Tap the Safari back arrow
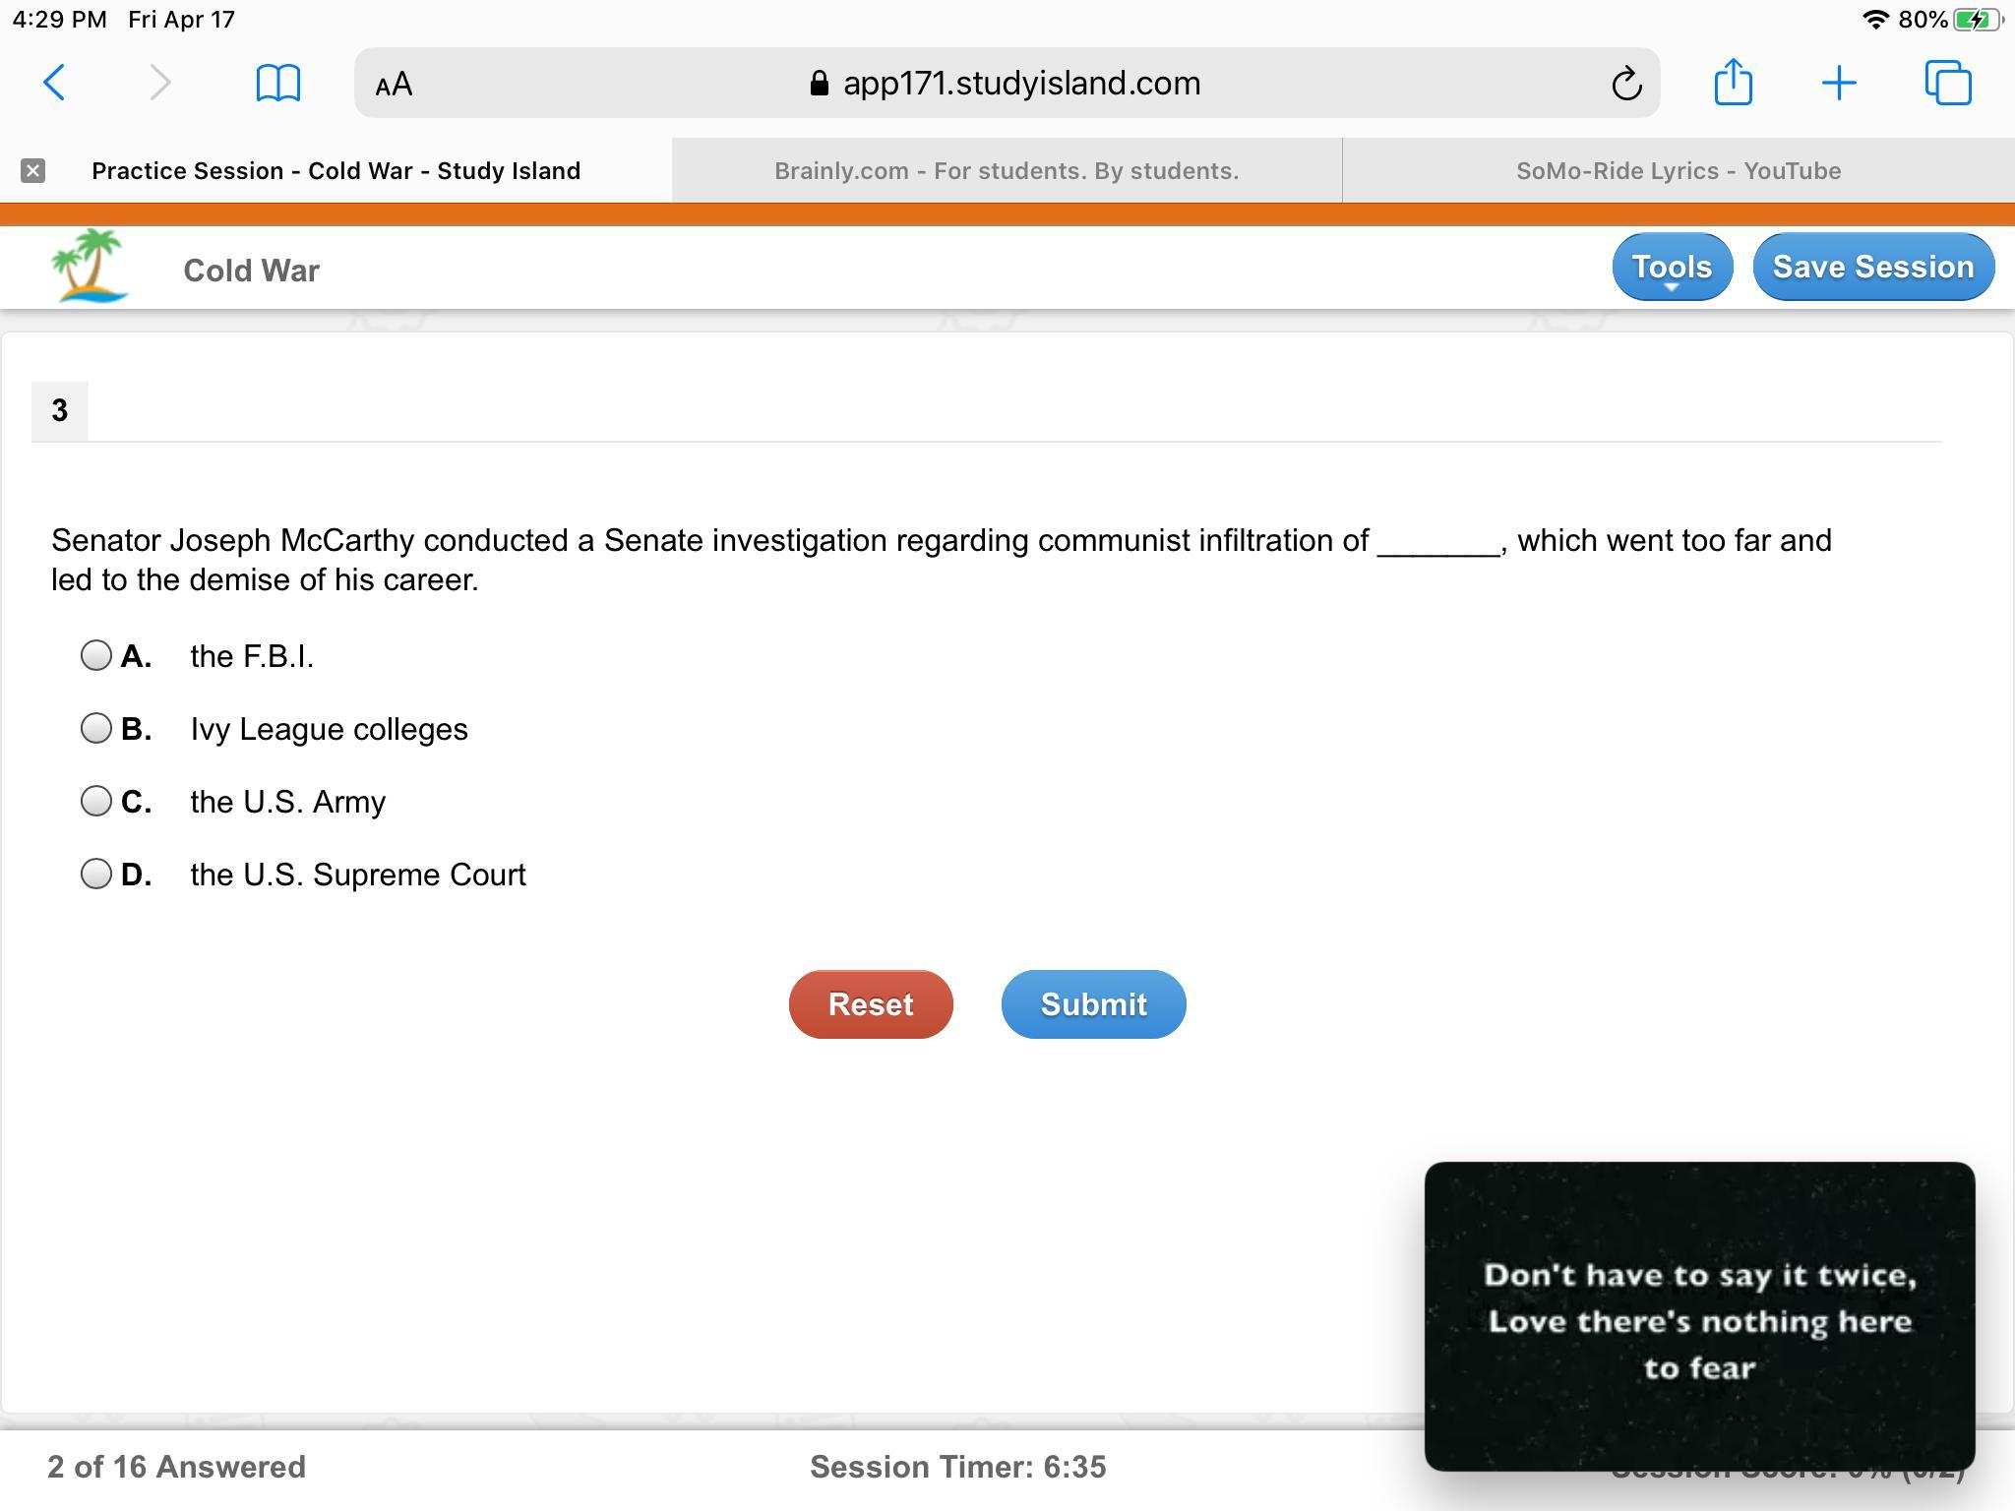This screenshot has width=2015, height=1511. click(55, 83)
